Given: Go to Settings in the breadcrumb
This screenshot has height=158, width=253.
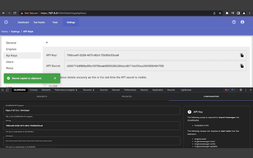Looking at the screenshot, I should click(15, 31).
